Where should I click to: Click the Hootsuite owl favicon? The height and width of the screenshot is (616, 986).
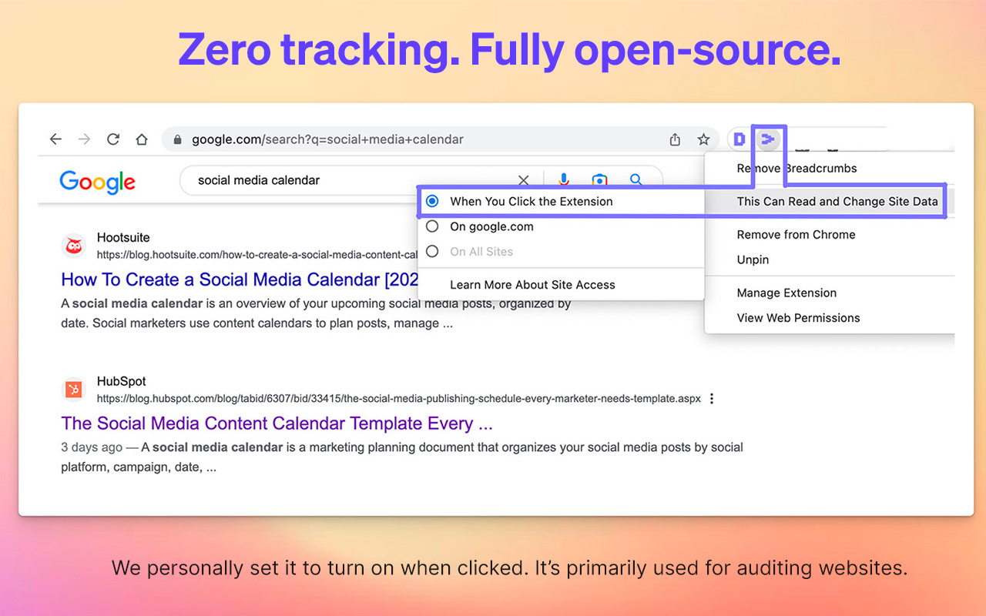point(74,246)
